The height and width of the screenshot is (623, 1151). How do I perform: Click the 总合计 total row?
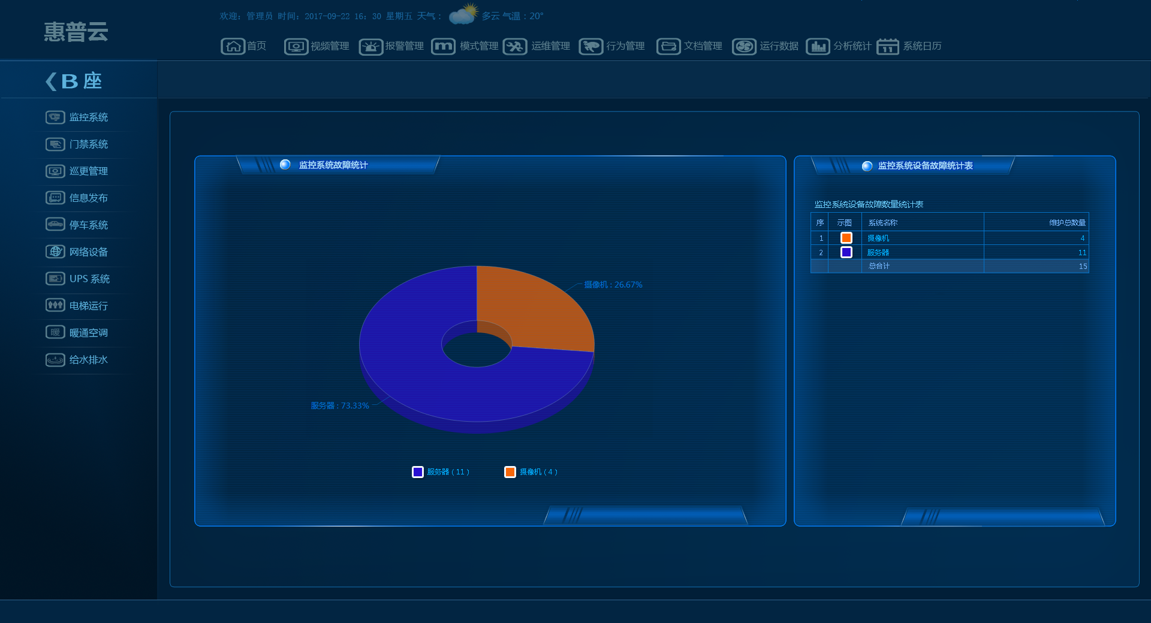pos(950,266)
